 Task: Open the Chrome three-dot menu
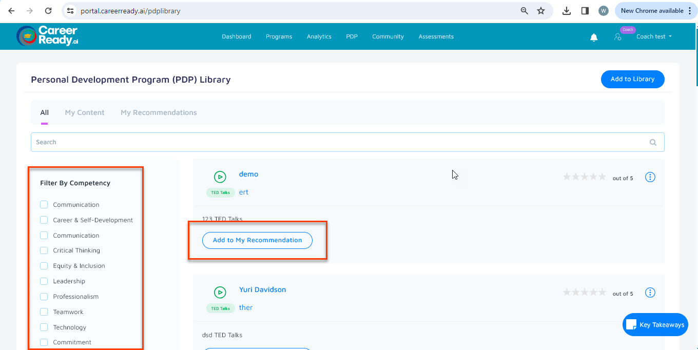point(690,11)
